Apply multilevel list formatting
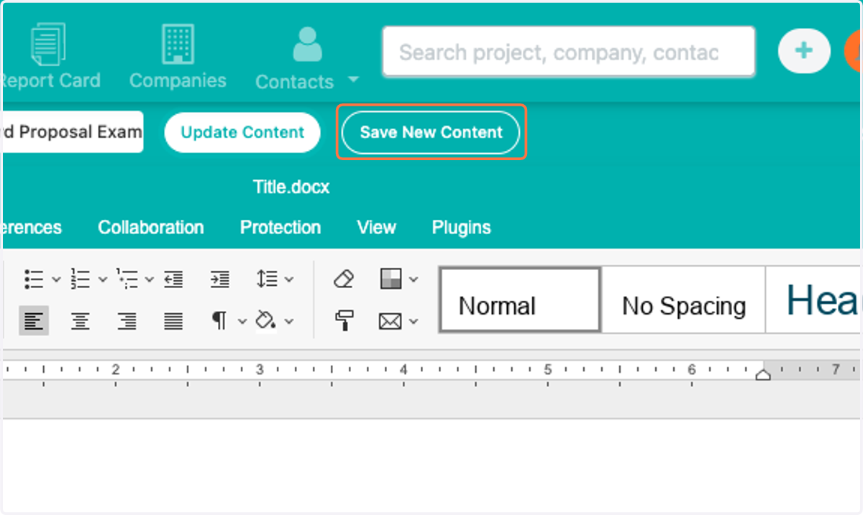Image resolution: width=863 pixels, height=515 pixels. pos(127,279)
